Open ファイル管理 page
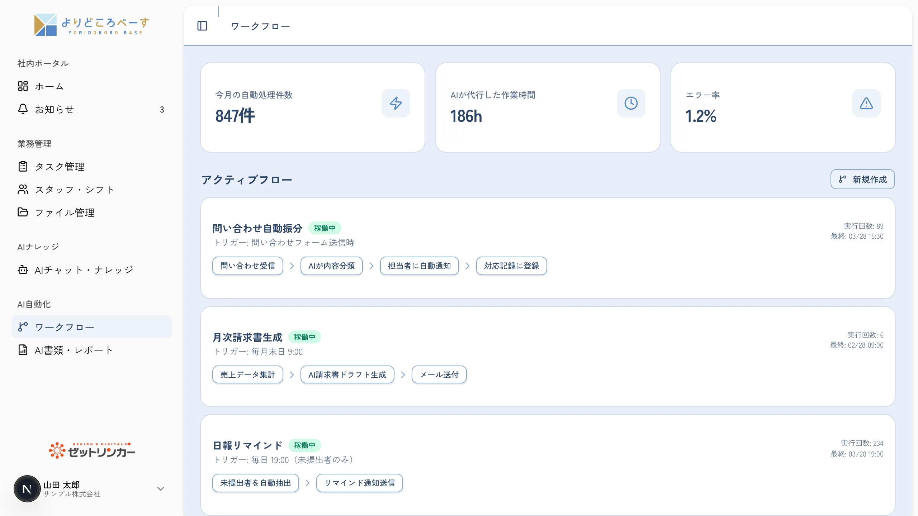The height and width of the screenshot is (516, 918). (92, 212)
